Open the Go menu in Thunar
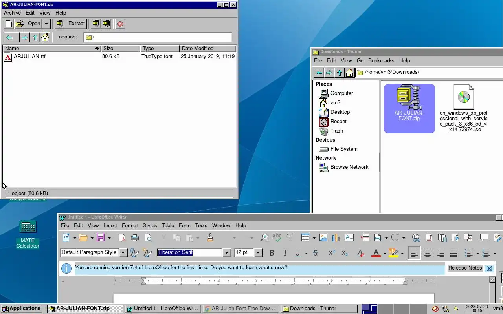The height and width of the screenshot is (314, 503). click(360, 61)
